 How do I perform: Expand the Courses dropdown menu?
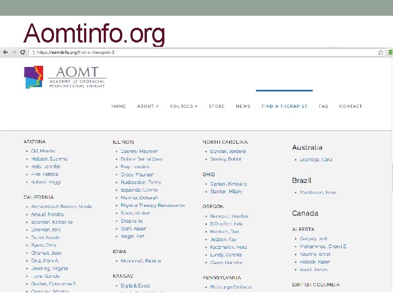click(x=183, y=106)
